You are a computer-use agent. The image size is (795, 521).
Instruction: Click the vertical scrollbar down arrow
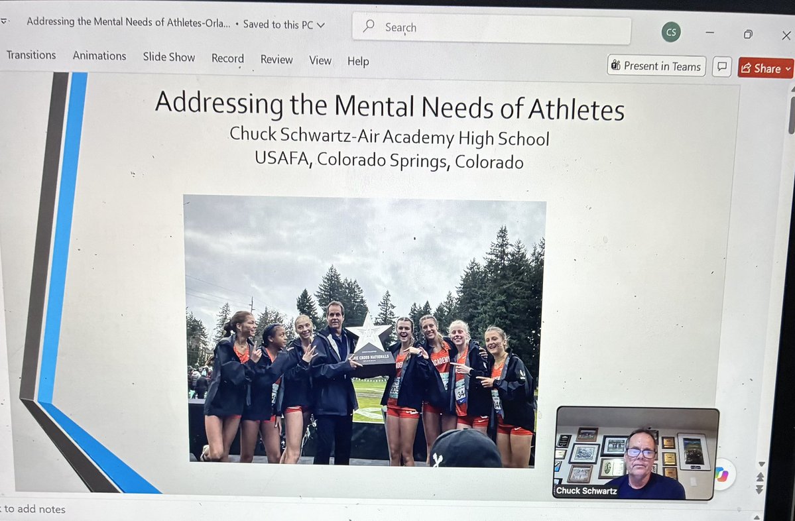click(761, 464)
